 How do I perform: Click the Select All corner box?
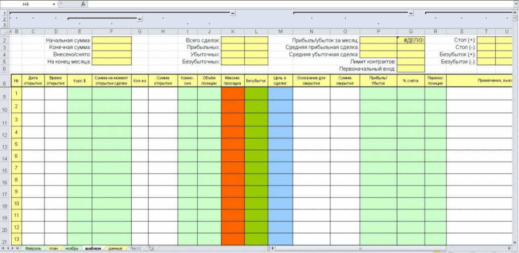(5, 31)
